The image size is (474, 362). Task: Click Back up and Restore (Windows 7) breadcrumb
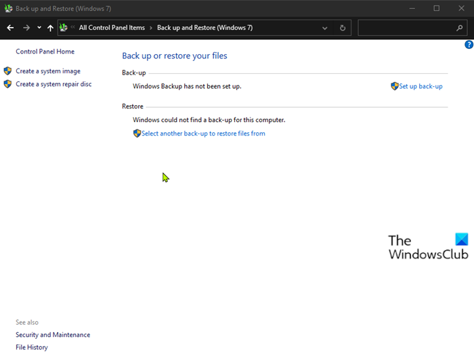pyautogui.click(x=204, y=28)
